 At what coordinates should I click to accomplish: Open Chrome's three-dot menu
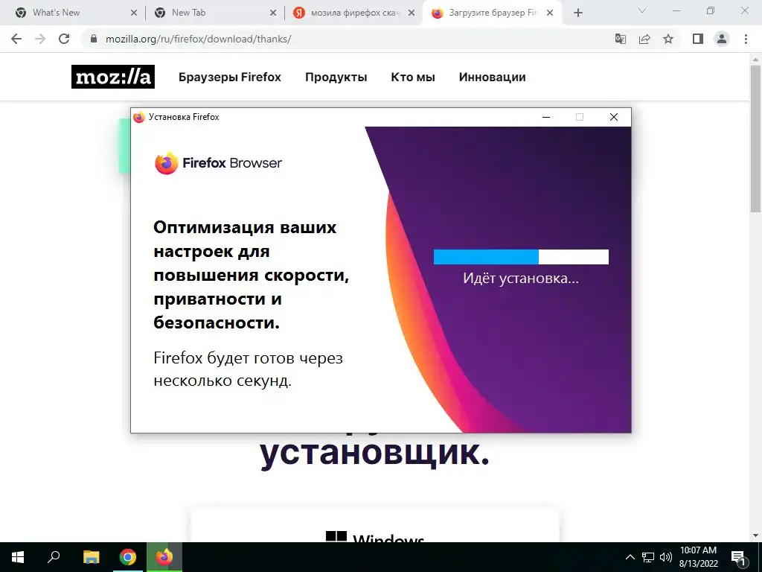click(x=746, y=39)
